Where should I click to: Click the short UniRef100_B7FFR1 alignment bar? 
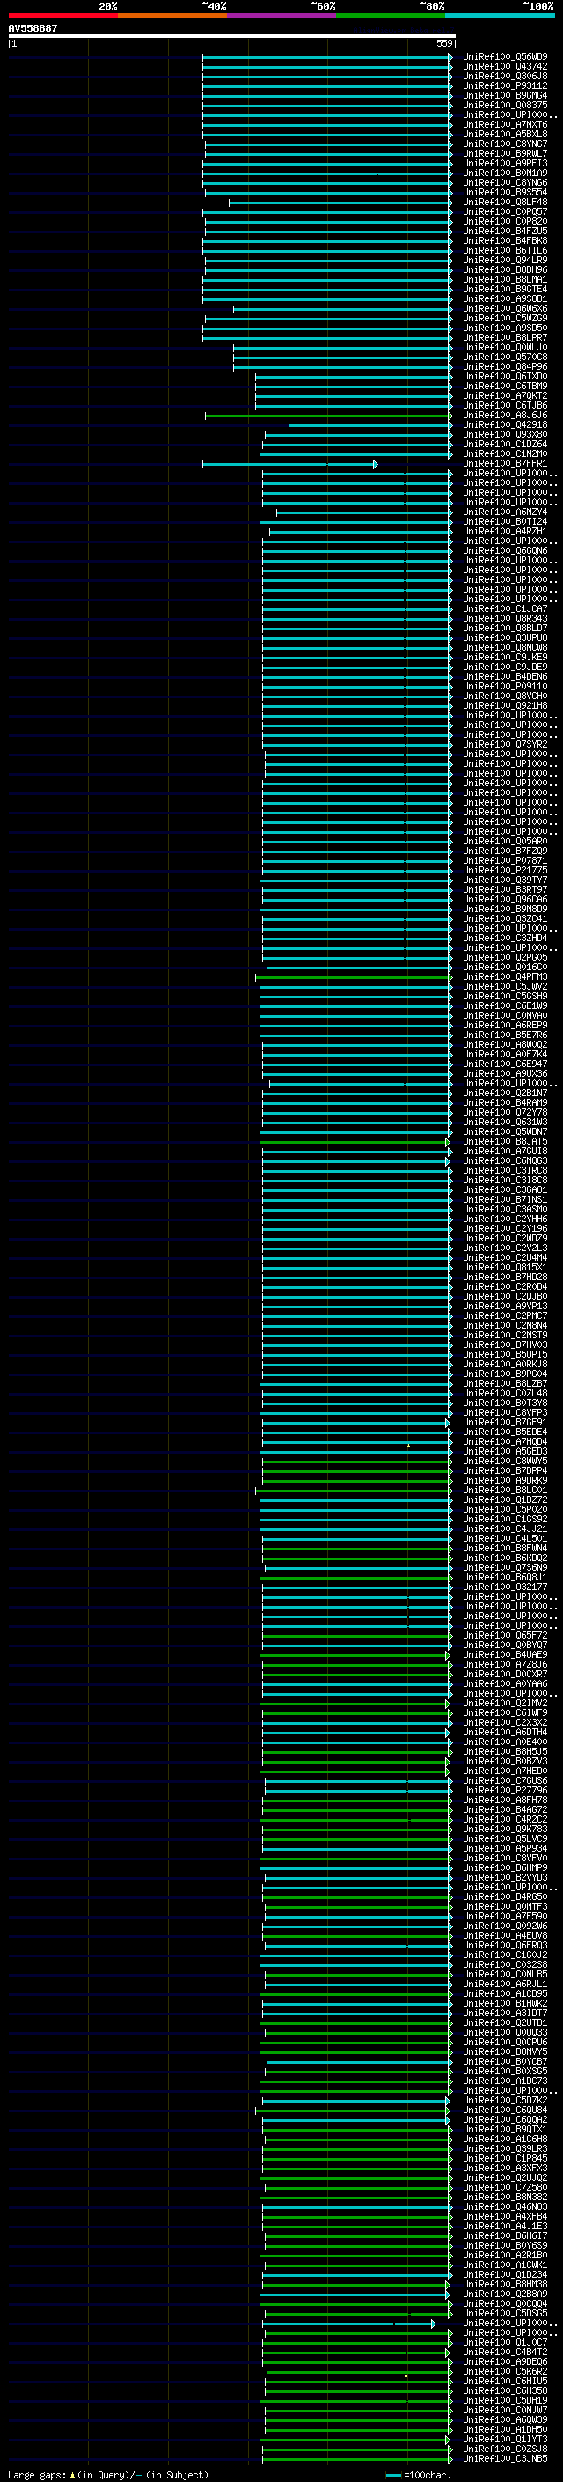(x=289, y=464)
